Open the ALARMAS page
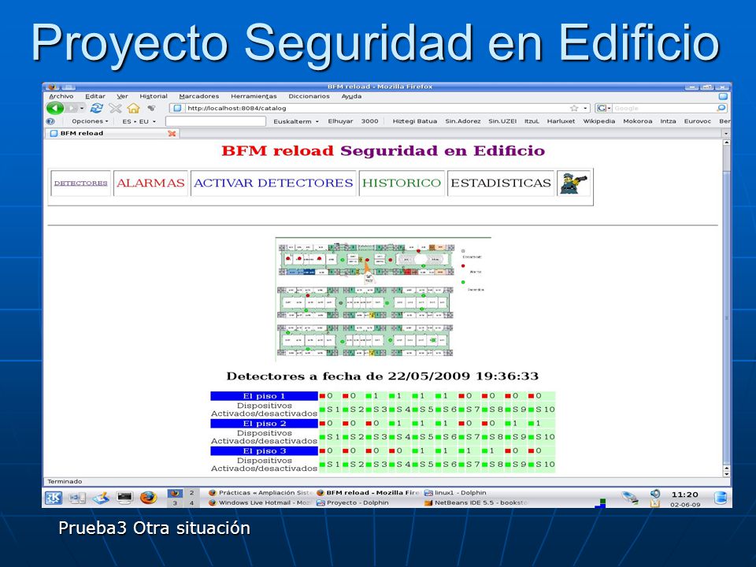756x567 pixels. pyautogui.click(x=150, y=183)
